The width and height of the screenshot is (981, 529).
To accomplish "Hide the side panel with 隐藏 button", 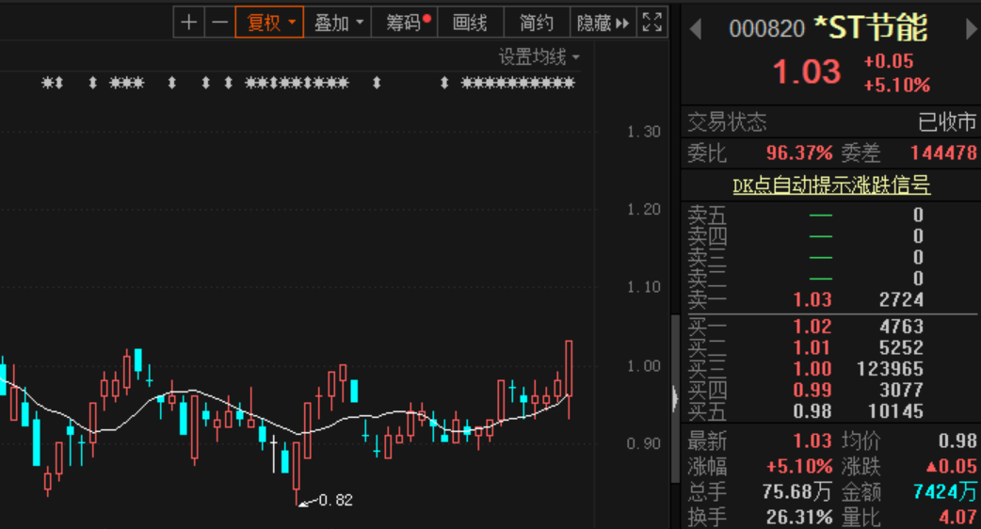I will tap(602, 23).
